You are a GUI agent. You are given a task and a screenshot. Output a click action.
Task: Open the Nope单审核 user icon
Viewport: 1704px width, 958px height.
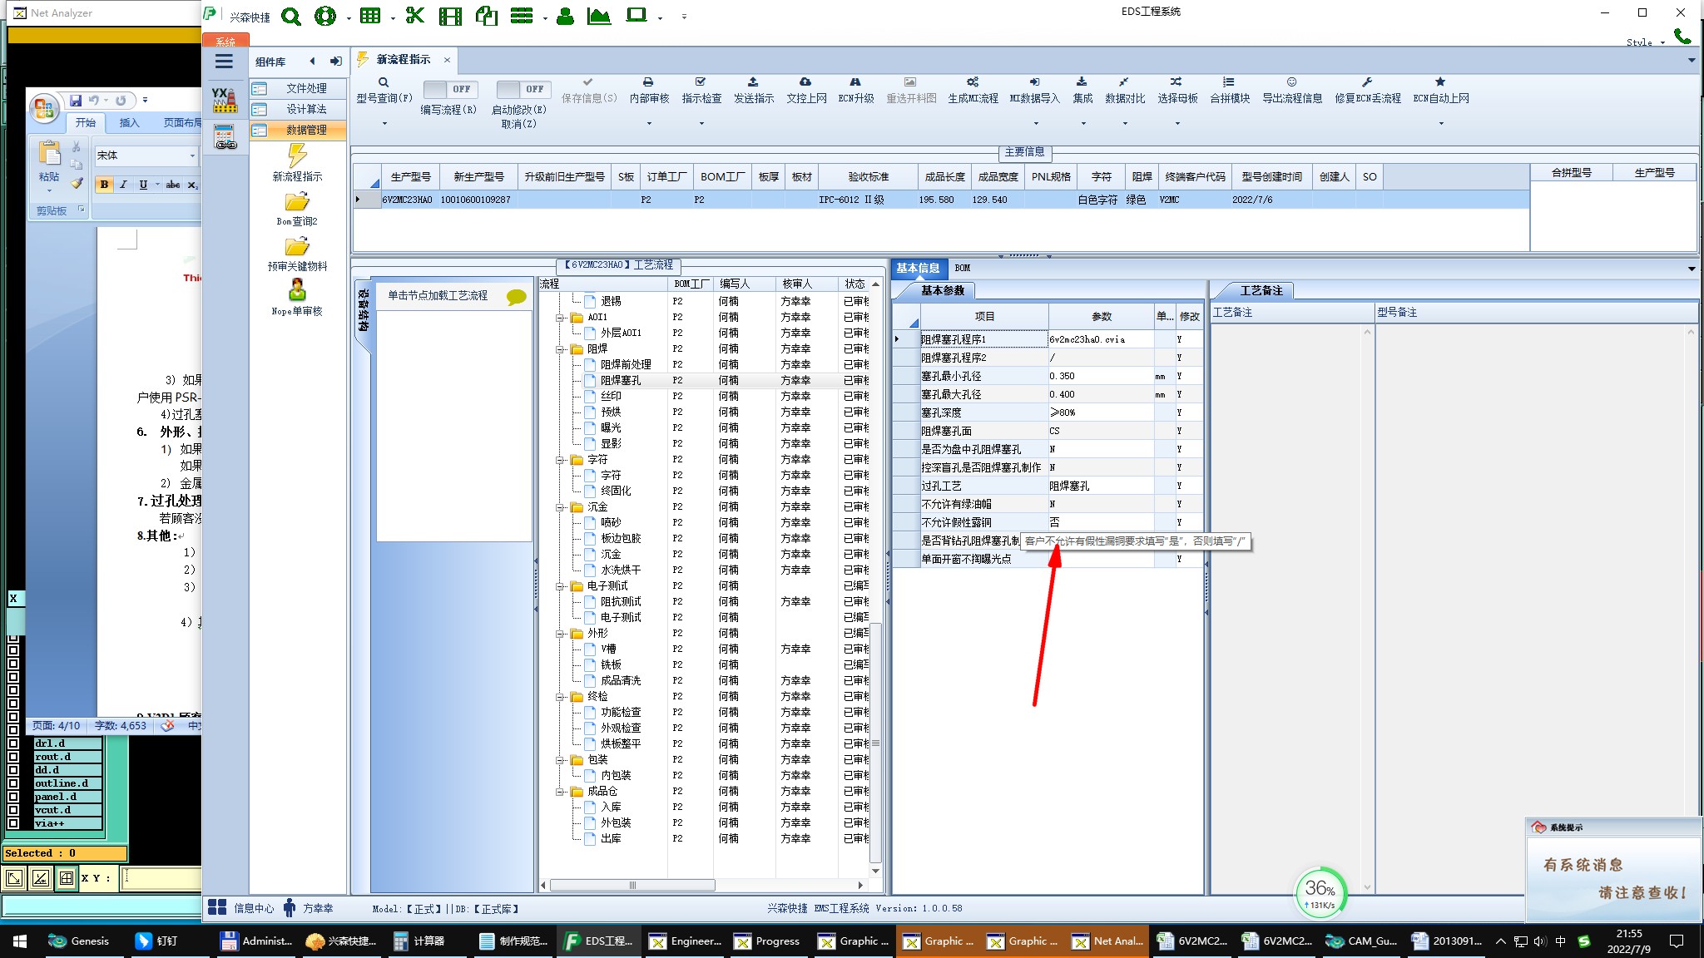tap(297, 290)
